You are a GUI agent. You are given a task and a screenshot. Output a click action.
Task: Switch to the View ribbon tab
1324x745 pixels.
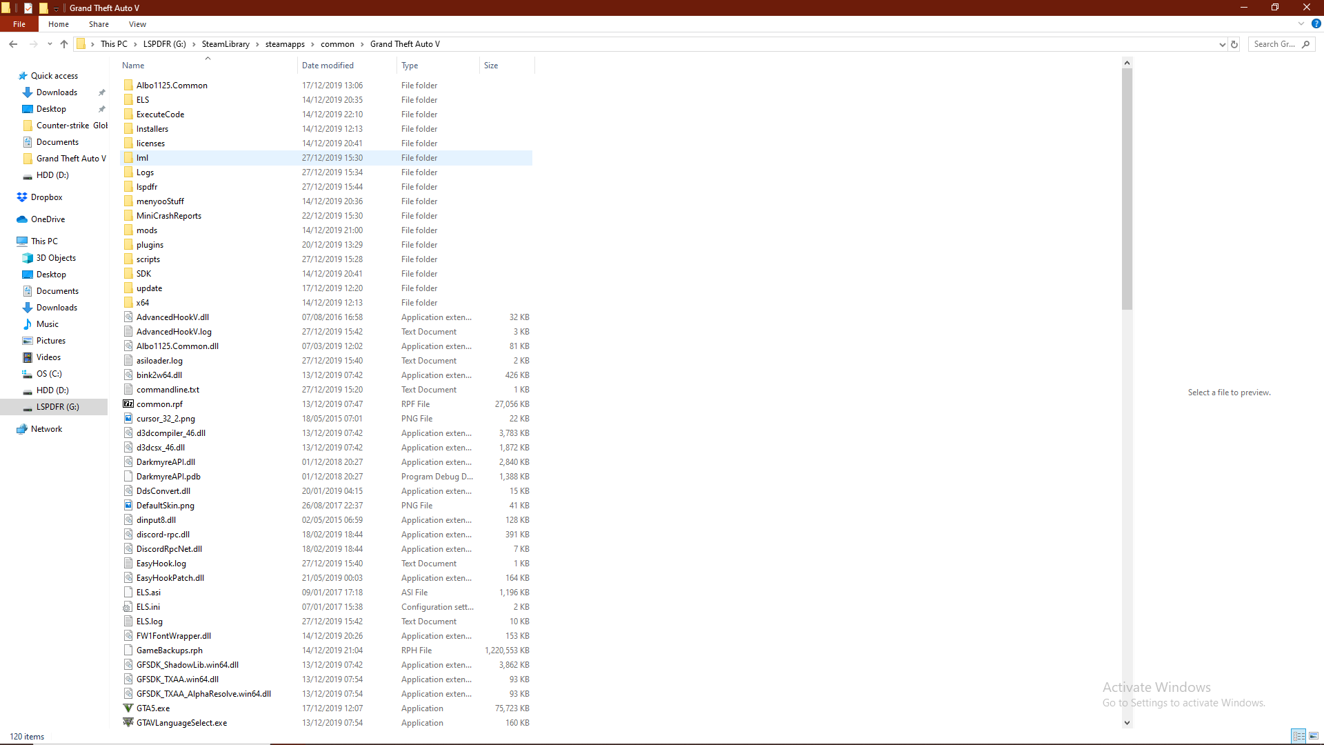pyautogui.click(x=137, y=24)
